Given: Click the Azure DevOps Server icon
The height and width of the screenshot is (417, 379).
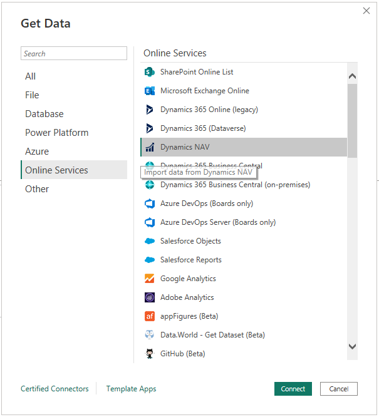Looking at the screenshot, I should [150, 222].
